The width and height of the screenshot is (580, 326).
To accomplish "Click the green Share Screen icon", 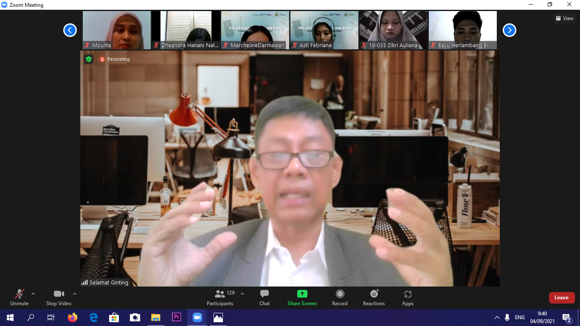I will pos(302,294).
